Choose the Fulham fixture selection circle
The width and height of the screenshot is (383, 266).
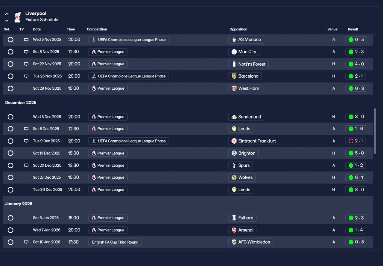10,218
